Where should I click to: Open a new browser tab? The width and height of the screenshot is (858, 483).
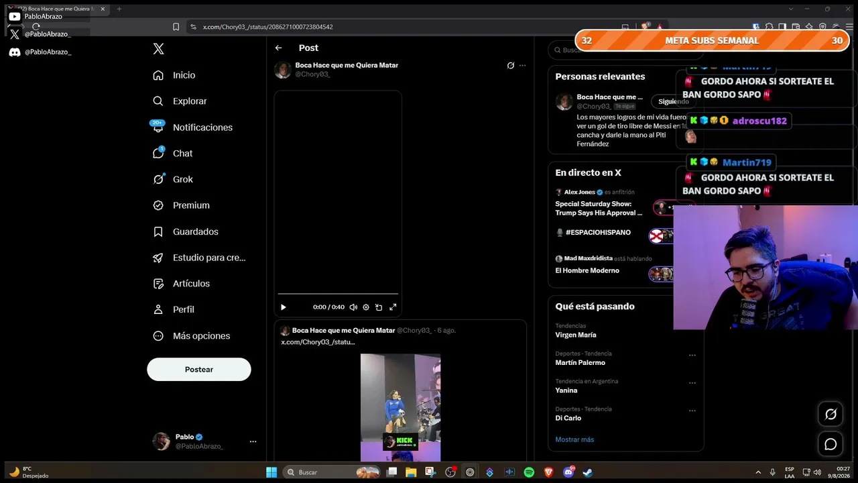119,9
